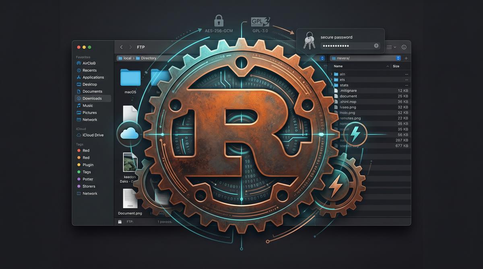Select the ets folder row

[x=369, y=80]
